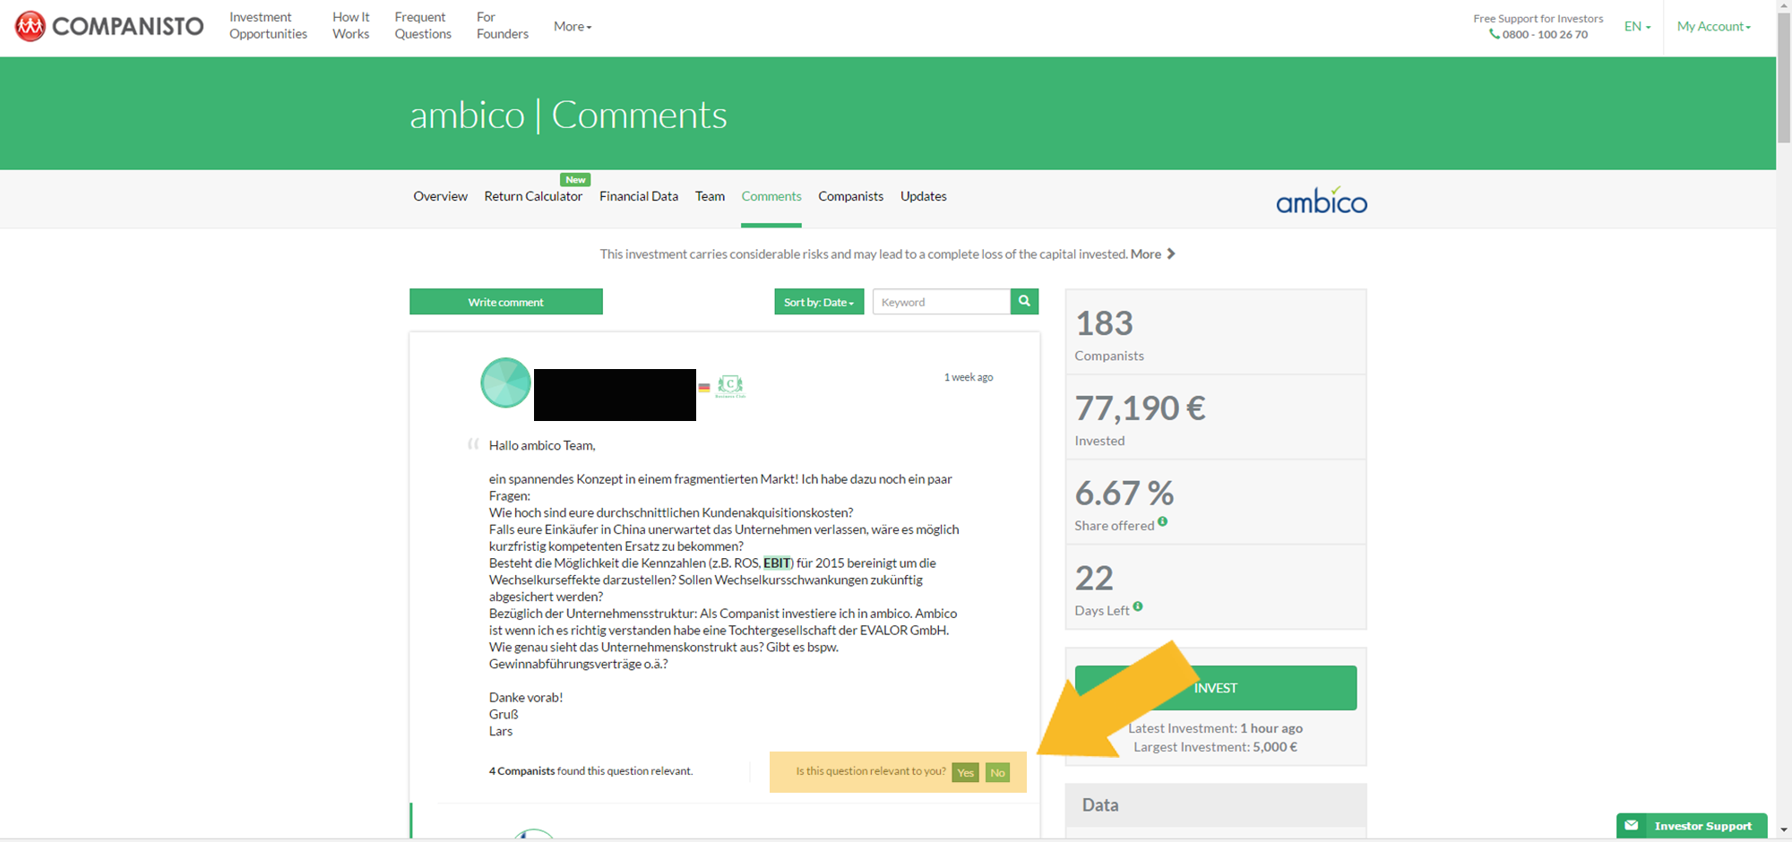Click the 77,190 € invested amount
The image size is (1792, 842).
[x=1141, y=408]
